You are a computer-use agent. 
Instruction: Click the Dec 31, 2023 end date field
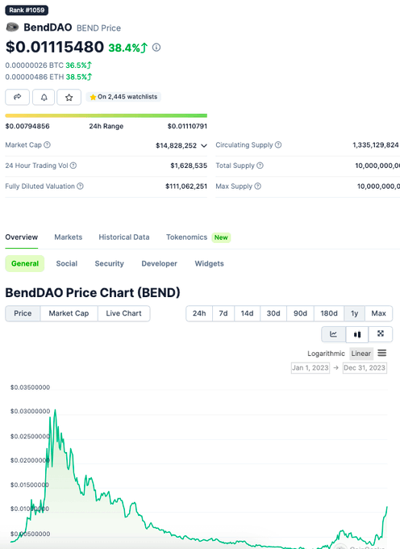[365, 367]
